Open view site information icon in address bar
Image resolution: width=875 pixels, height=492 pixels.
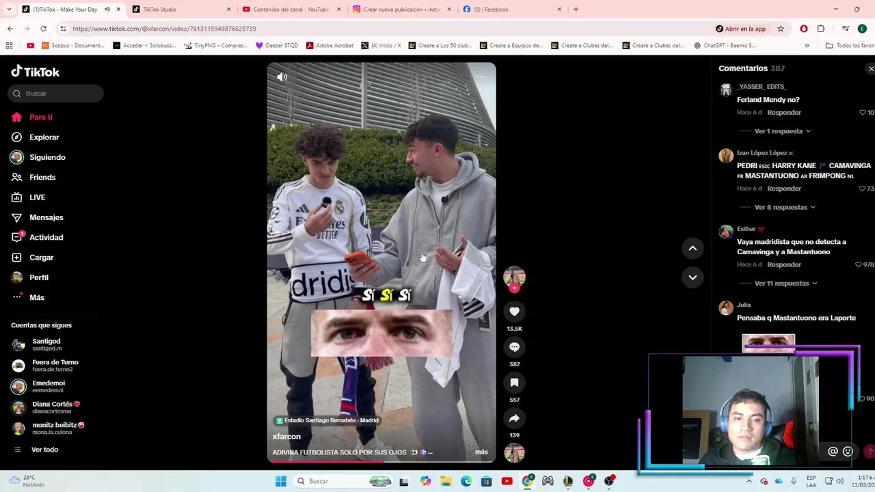tap(63, 29)
